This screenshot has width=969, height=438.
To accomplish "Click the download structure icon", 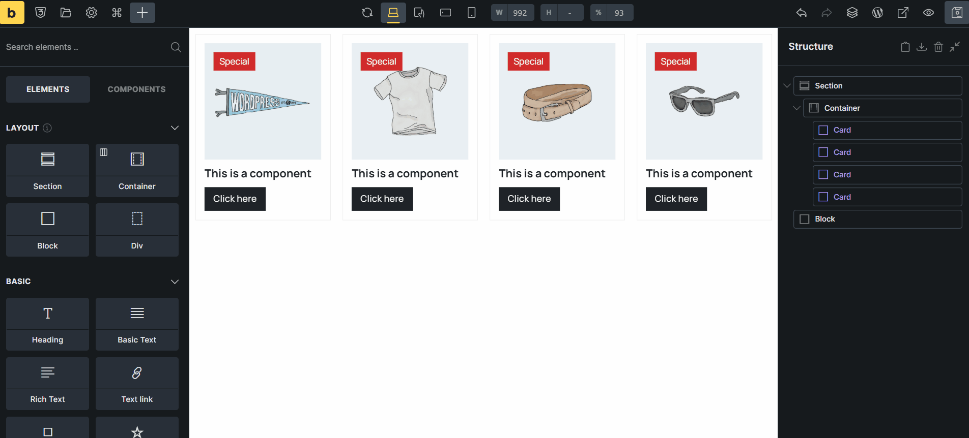I will point(922,47).
